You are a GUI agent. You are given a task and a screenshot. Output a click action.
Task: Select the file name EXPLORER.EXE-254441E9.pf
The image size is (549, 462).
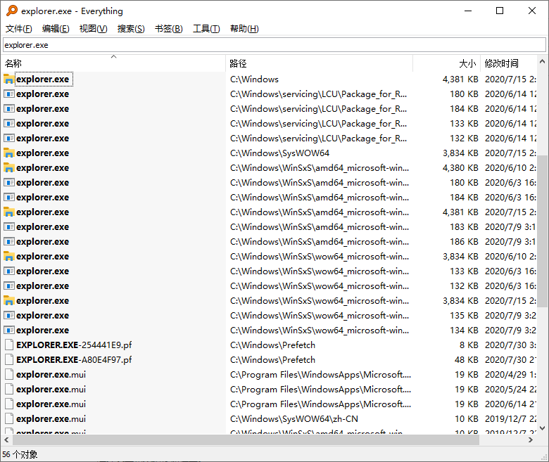(x=74, y=345)
